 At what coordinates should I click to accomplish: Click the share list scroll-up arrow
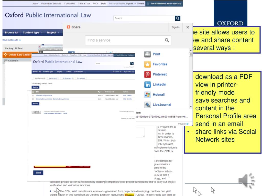pyautogui.click(x=191, y=50)
